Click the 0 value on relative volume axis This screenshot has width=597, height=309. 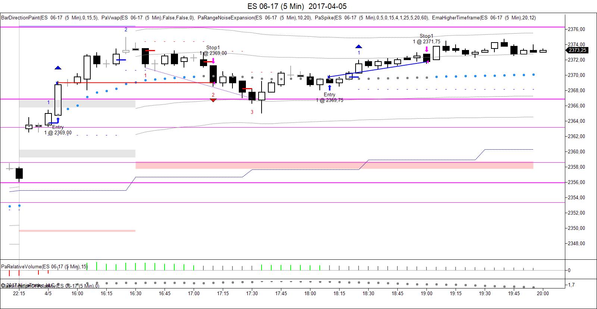click(569, 270)
